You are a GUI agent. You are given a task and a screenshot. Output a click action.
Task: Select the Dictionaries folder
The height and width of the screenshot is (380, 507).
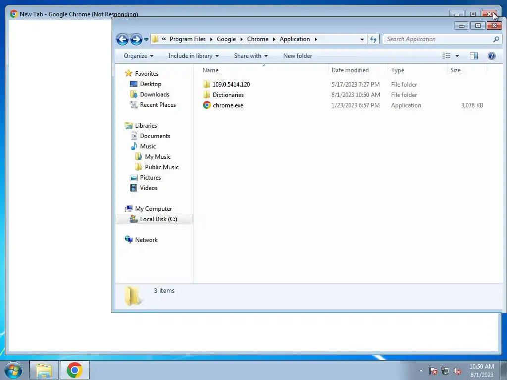click(x=223, y=95)
